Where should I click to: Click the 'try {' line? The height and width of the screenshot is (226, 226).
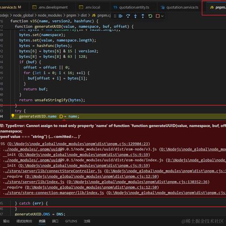pos(20,111)
